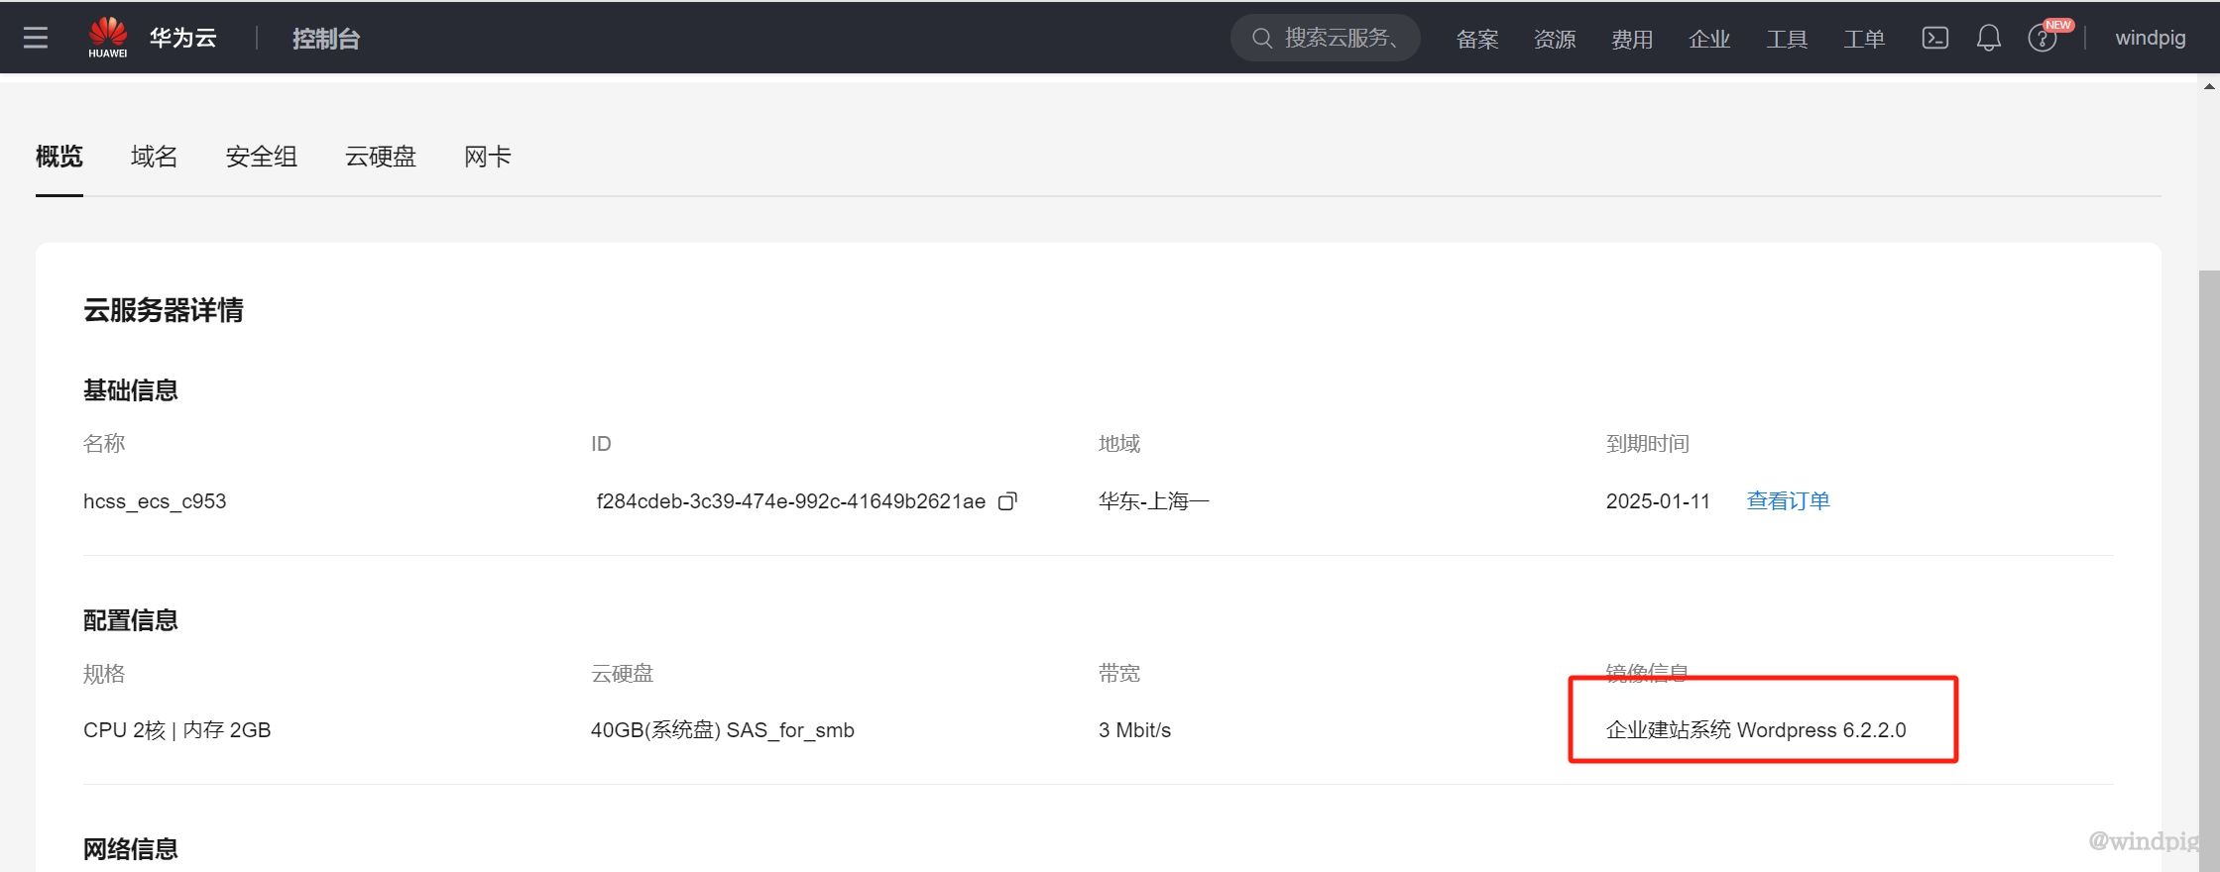Select the 概览 tab

[59, 157]
